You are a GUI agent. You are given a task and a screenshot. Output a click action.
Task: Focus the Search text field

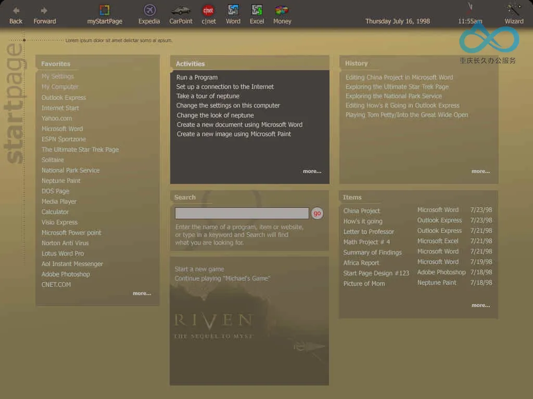click(242, 213)
